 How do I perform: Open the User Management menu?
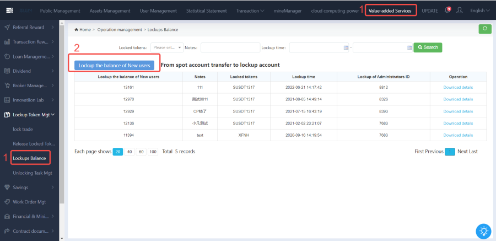(158, 10)
